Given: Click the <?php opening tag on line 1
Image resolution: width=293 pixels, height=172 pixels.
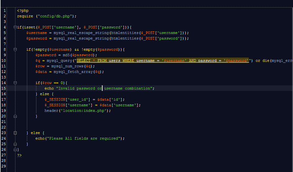Looking at the screenshot, I should point(23,10).
